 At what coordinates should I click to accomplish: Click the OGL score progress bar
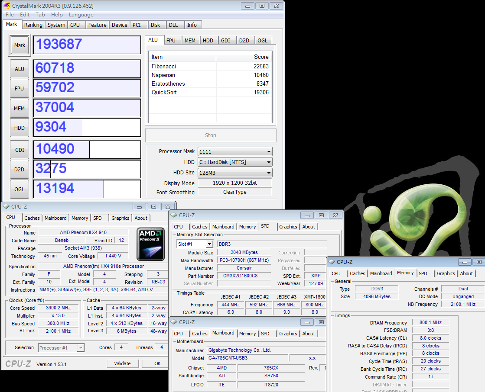[87, 189]
